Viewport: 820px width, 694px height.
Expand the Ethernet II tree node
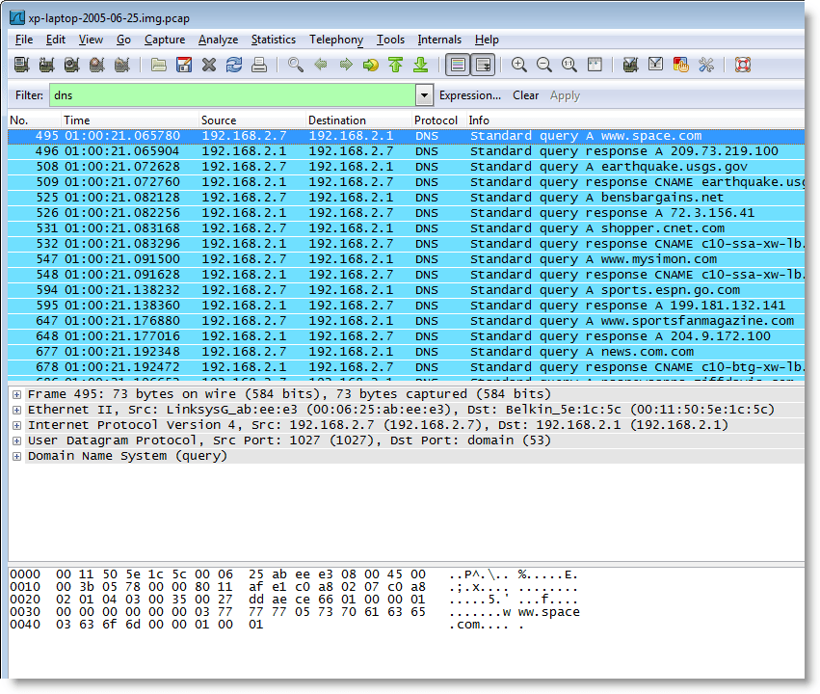pyautogui.click(x=16, y=410)
